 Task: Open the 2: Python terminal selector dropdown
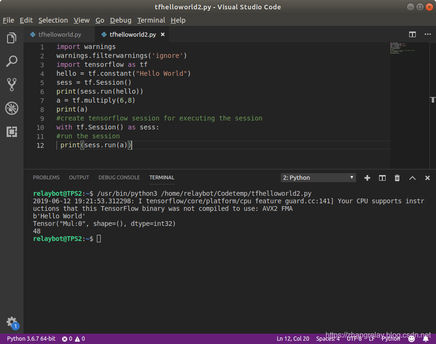[318, 177]
